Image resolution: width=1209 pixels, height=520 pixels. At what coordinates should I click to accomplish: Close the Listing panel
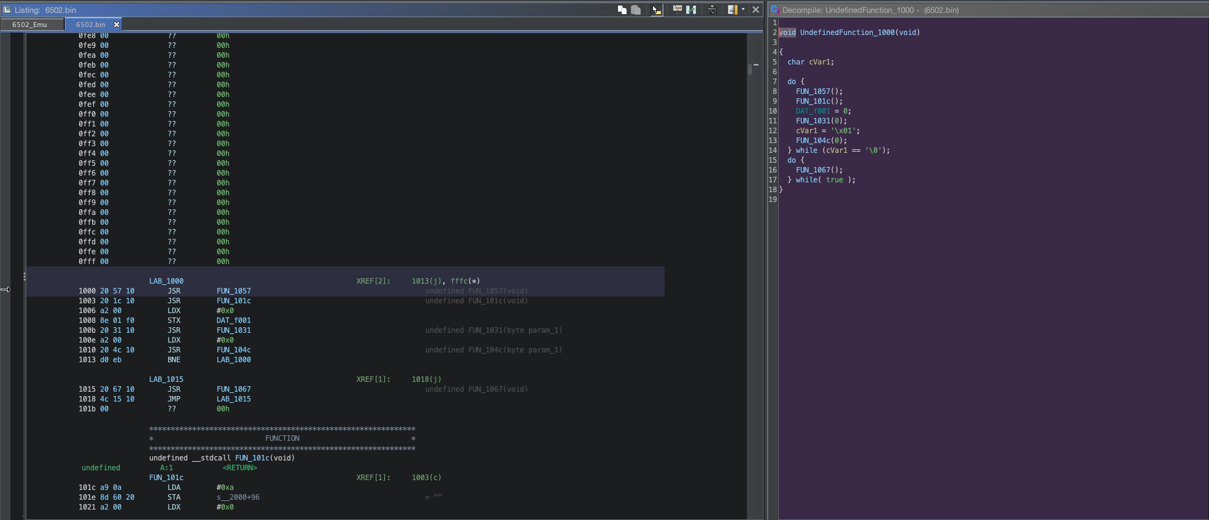[756, 10]
